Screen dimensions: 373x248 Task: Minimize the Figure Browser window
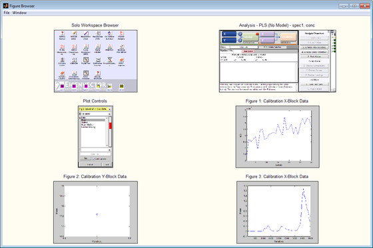click(344, 6)
